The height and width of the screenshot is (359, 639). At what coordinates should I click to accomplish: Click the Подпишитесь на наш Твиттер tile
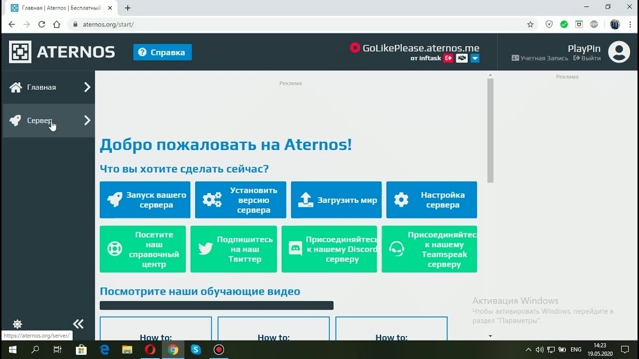tap(234, 249)
